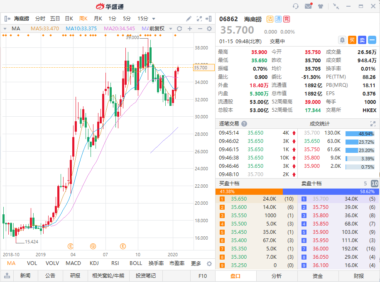Open the Sina Huashengtong logo
The image size is (380, 282).
pyautogui.click(x=110, y=6)
